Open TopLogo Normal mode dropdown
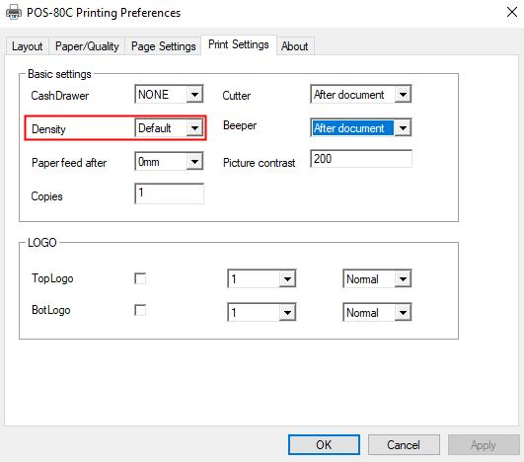Viewport: 524px width, 462px height. point(377,278)
